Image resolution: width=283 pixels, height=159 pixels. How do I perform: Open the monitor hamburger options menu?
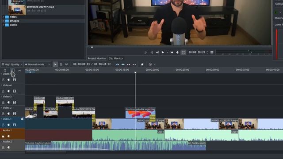click(x=212, y=52)
